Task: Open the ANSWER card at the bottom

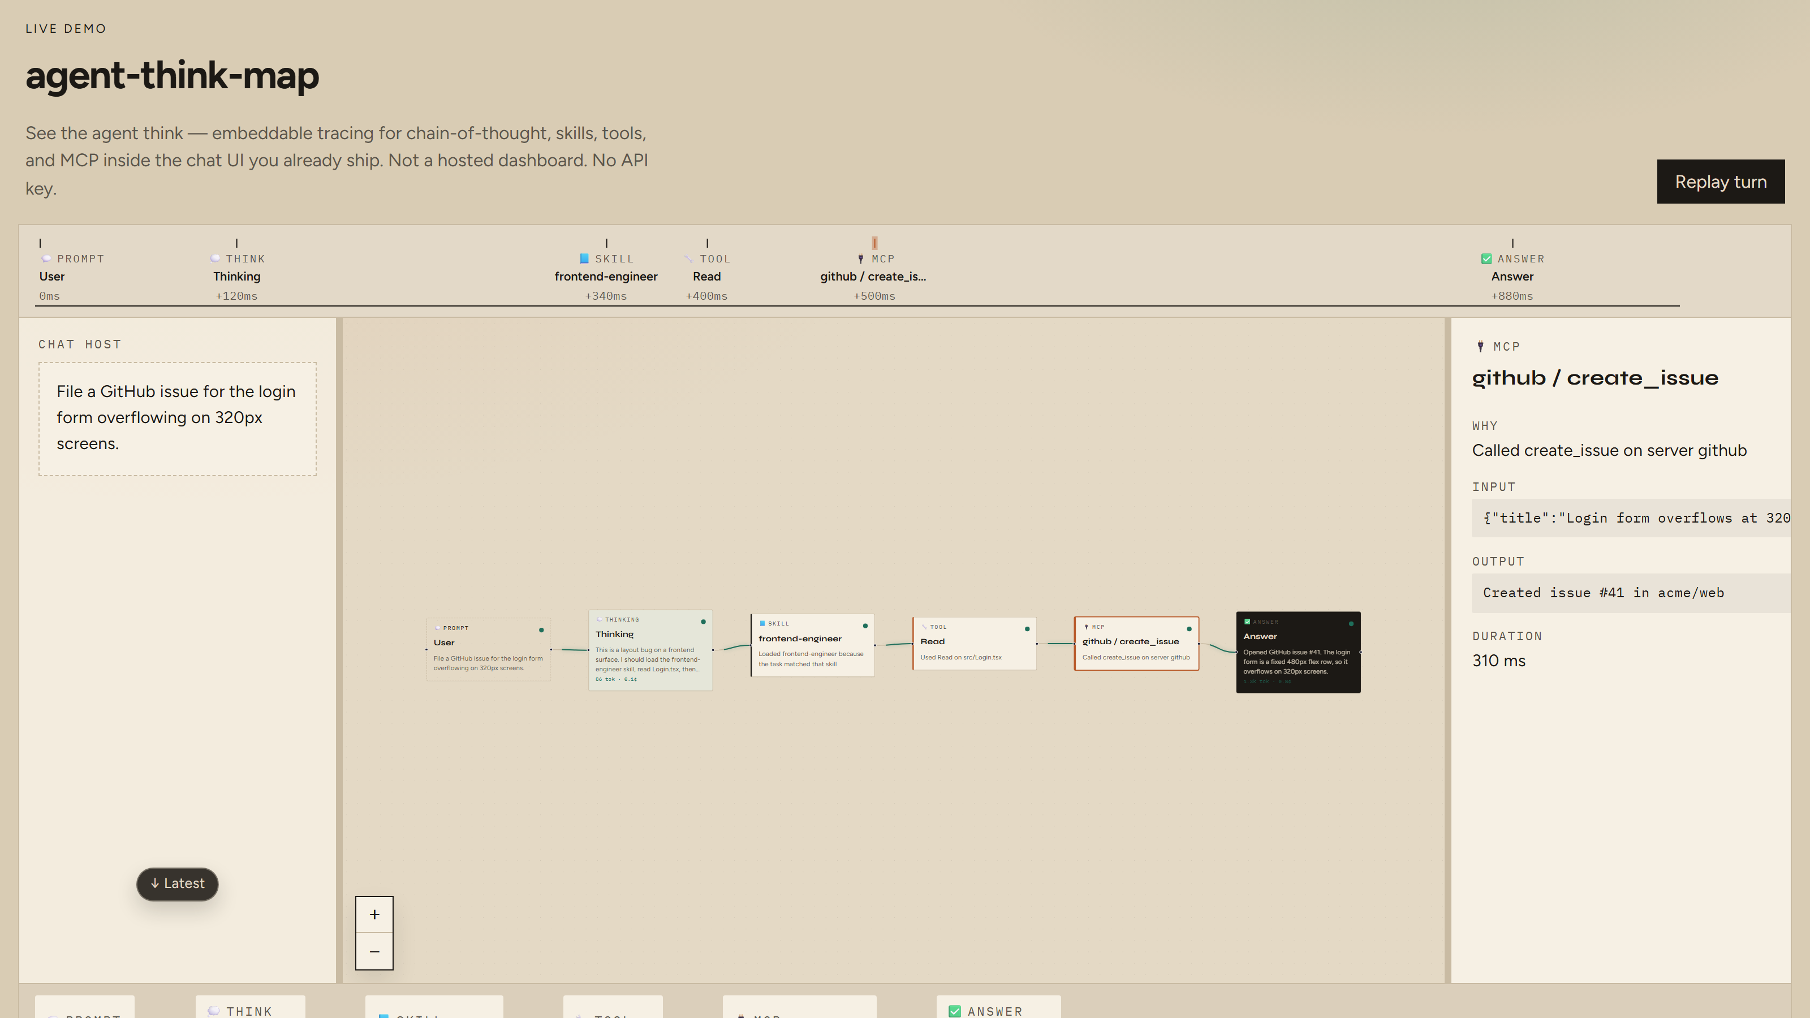Action: (998, 1007)
